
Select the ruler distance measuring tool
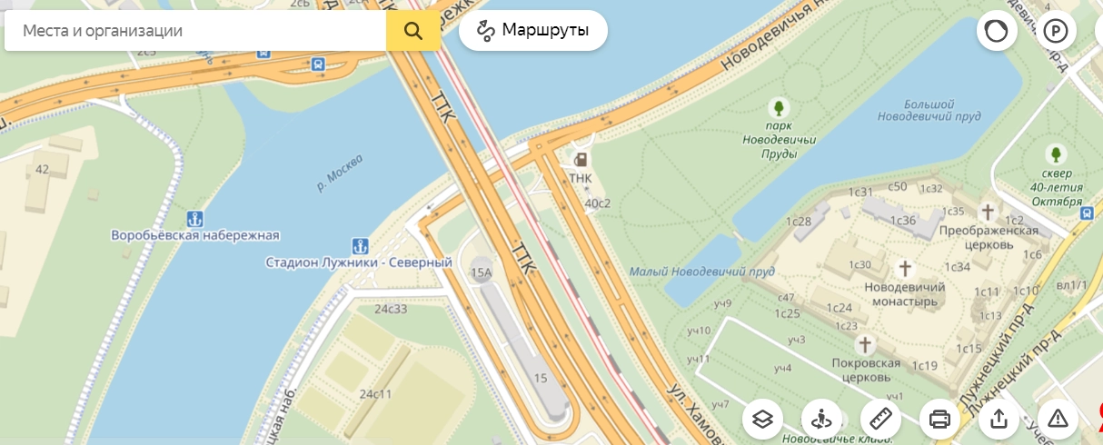pos(880,419)
